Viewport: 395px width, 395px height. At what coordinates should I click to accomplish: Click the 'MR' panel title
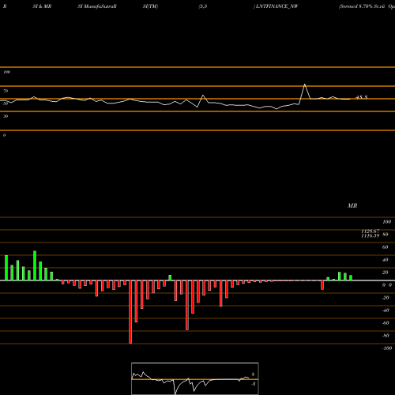pos(352,205)
